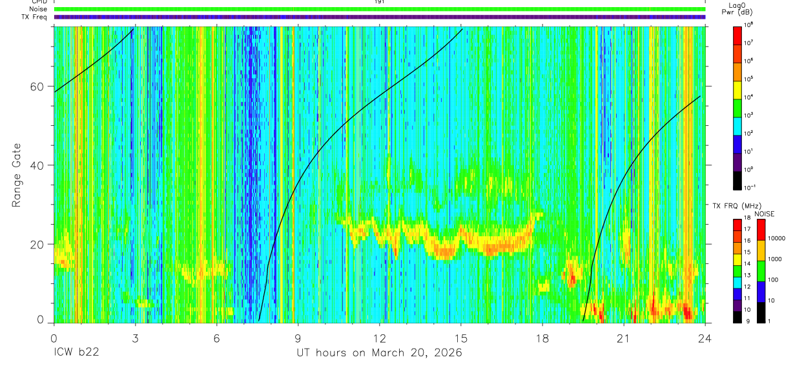
Task: Click the '100' label in NOISE legend
Action: coord(774,280)
